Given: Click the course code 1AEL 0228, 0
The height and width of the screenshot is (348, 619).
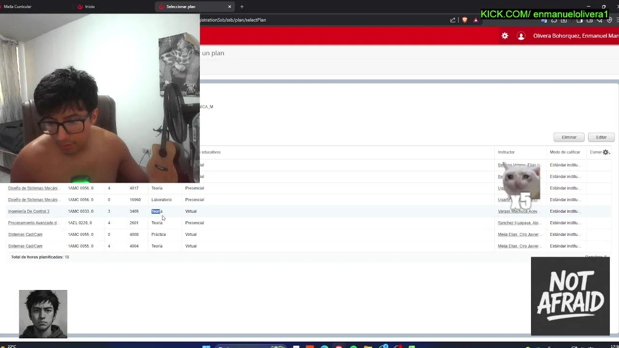Looking at the screenshot, I should pos(80,223).
